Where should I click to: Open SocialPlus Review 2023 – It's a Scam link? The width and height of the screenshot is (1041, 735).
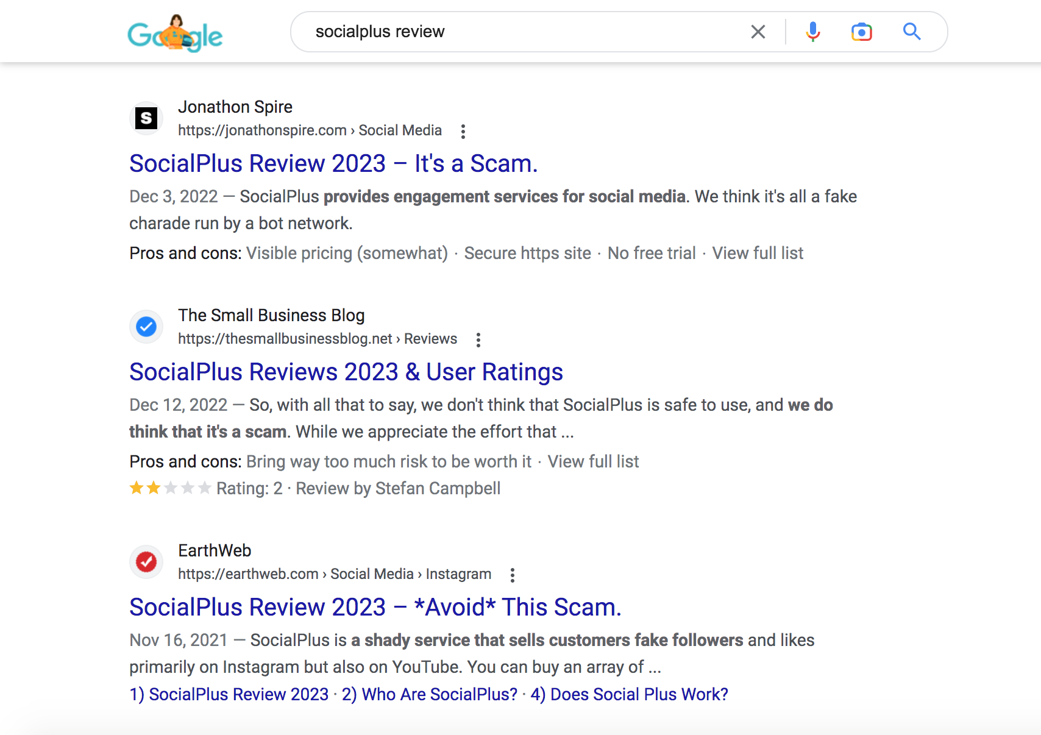tap(333, 163)
